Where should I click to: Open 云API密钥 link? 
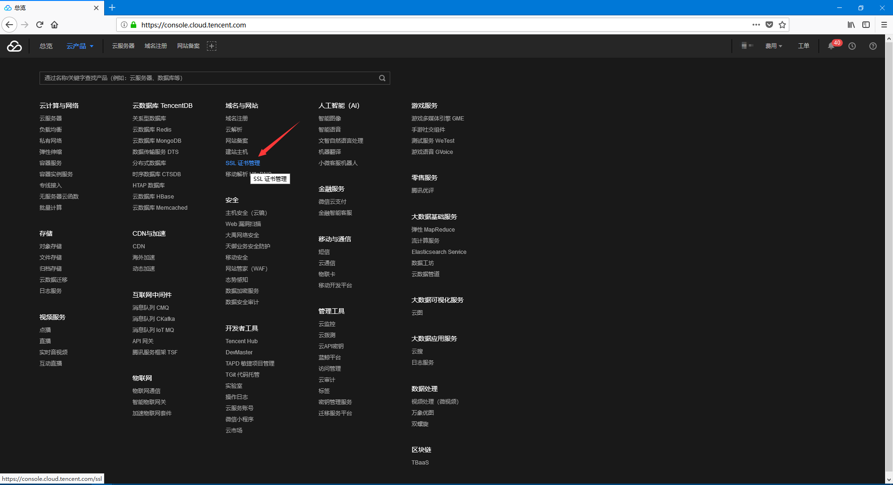331,346
